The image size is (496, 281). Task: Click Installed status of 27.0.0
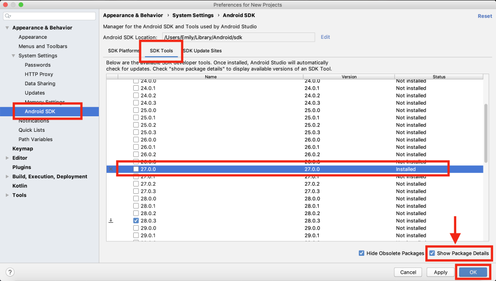pos(405,169)
